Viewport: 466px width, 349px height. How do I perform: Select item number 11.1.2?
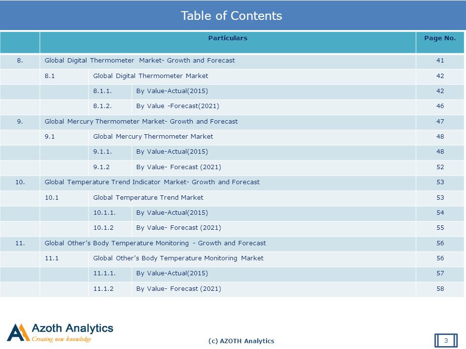click(103, 289)
